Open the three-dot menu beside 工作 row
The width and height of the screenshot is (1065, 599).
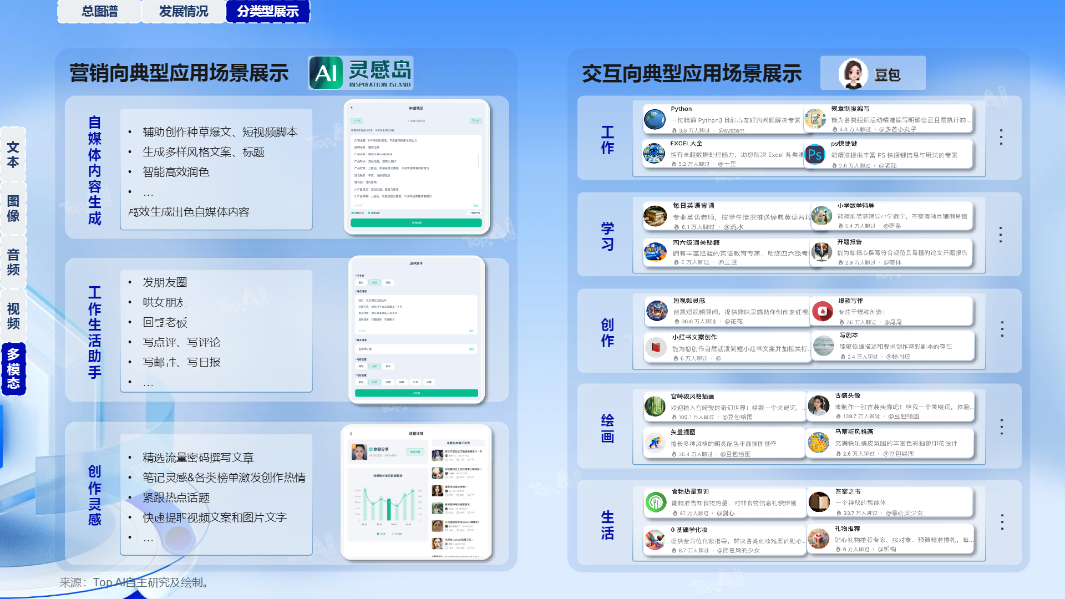(x=1001, y=137)
